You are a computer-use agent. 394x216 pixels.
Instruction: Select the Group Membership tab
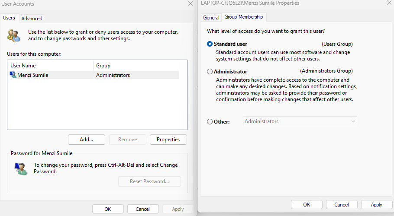243,17
